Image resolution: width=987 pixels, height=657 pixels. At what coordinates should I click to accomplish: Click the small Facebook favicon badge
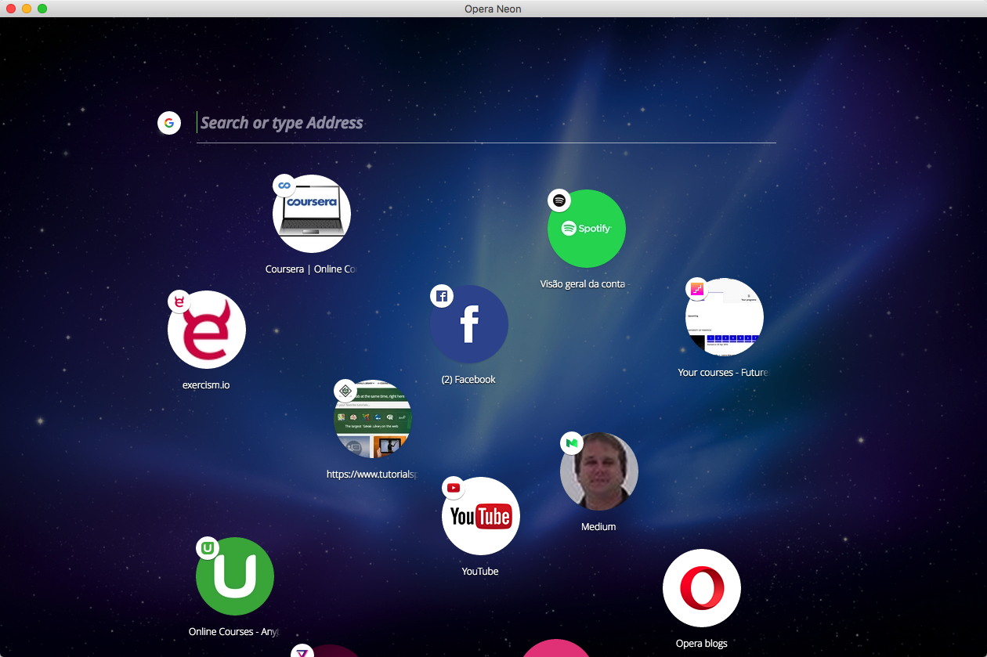(442, 296)
